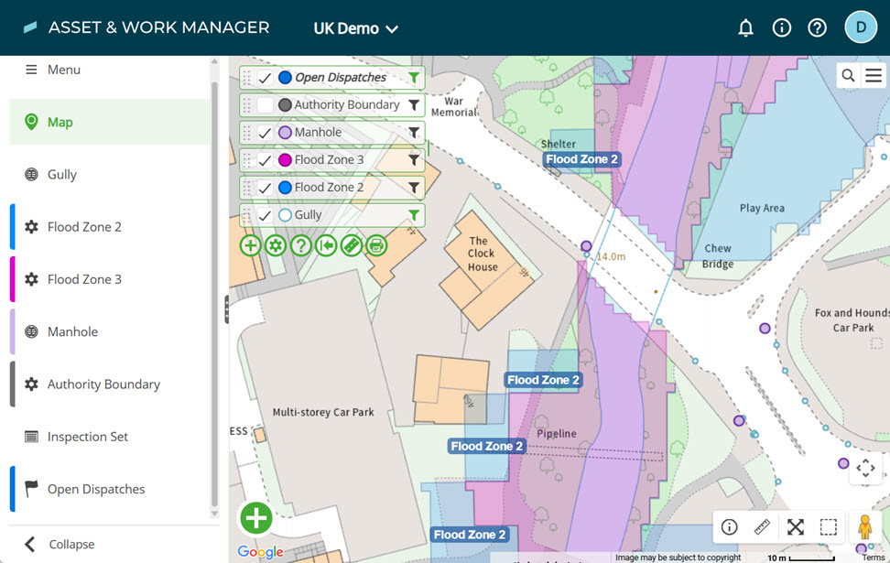Collapse the left sidebar
The width and height of the screenshot is (890, 563).
tap(60, 544)
